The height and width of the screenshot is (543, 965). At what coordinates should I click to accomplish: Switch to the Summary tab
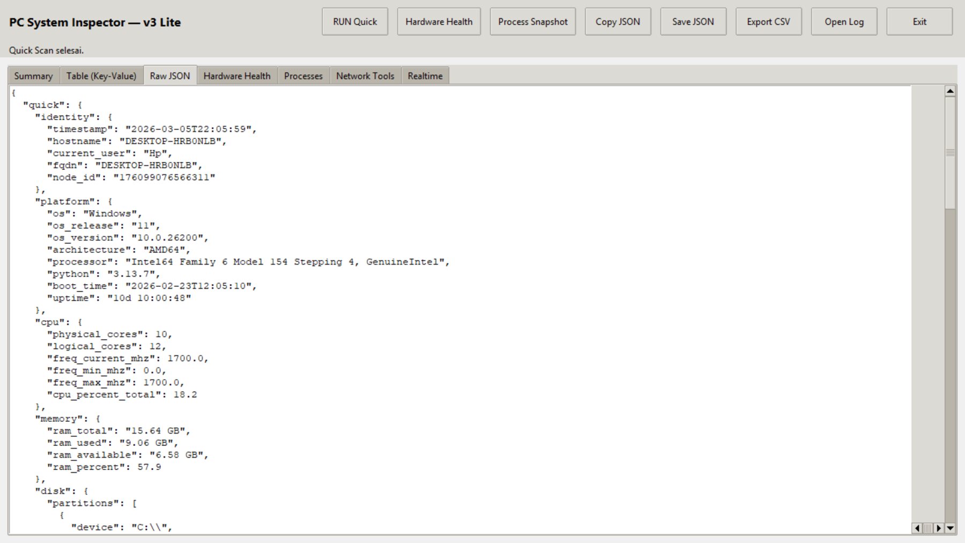click(x=33, y=76)
